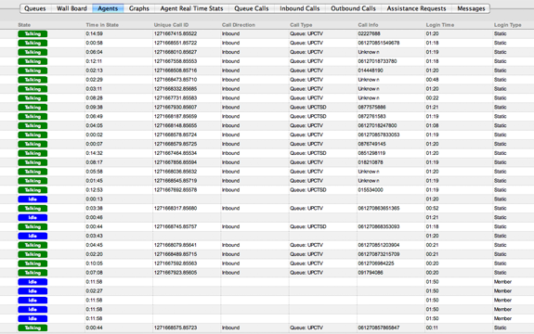
Task: Sort by the State column header
Action: click(24, 25)
